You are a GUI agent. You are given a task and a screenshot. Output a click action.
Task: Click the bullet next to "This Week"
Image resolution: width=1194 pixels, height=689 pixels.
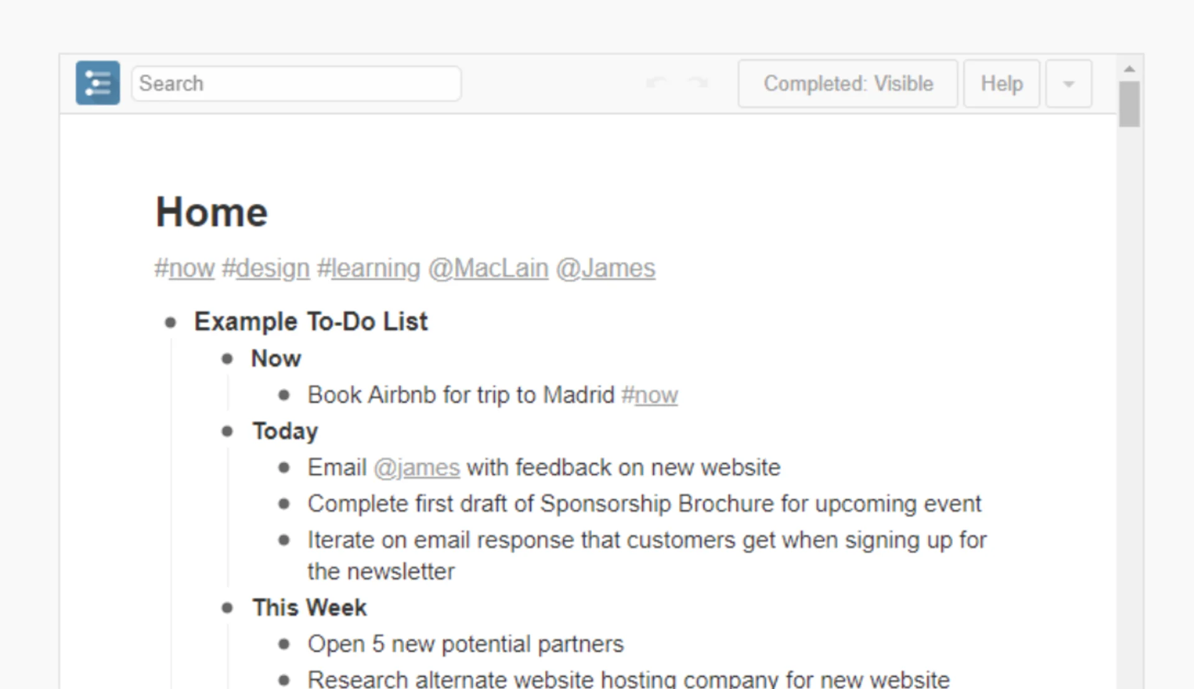click(x=226, y=608)
